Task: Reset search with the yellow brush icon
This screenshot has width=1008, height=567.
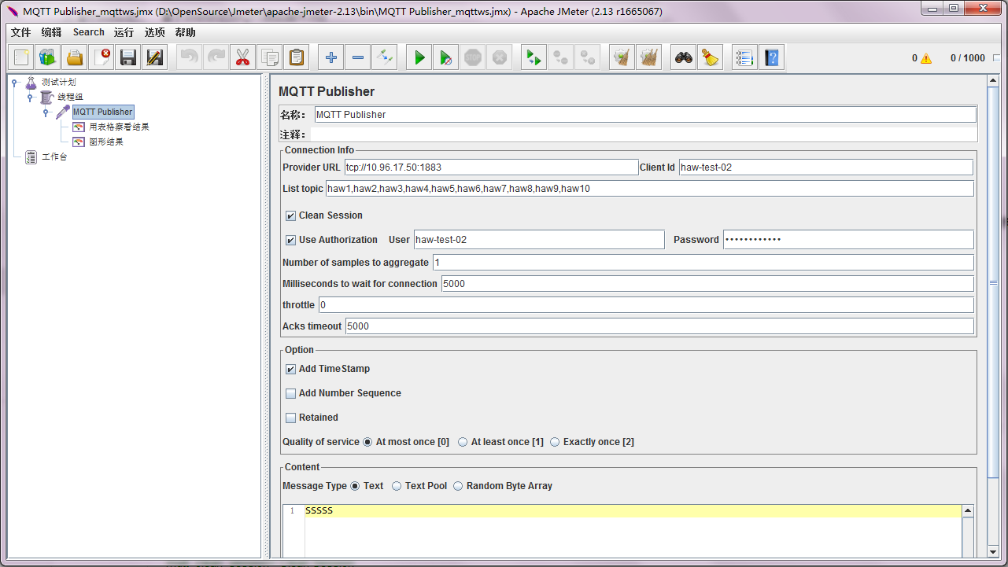Action: (x=711, y=57)
